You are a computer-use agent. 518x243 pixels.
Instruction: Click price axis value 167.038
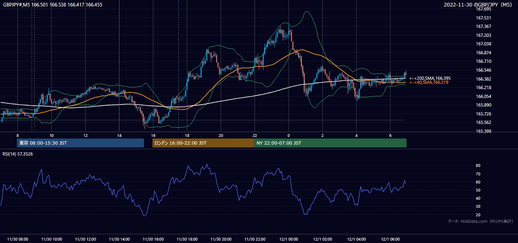(x=483, y=44)
